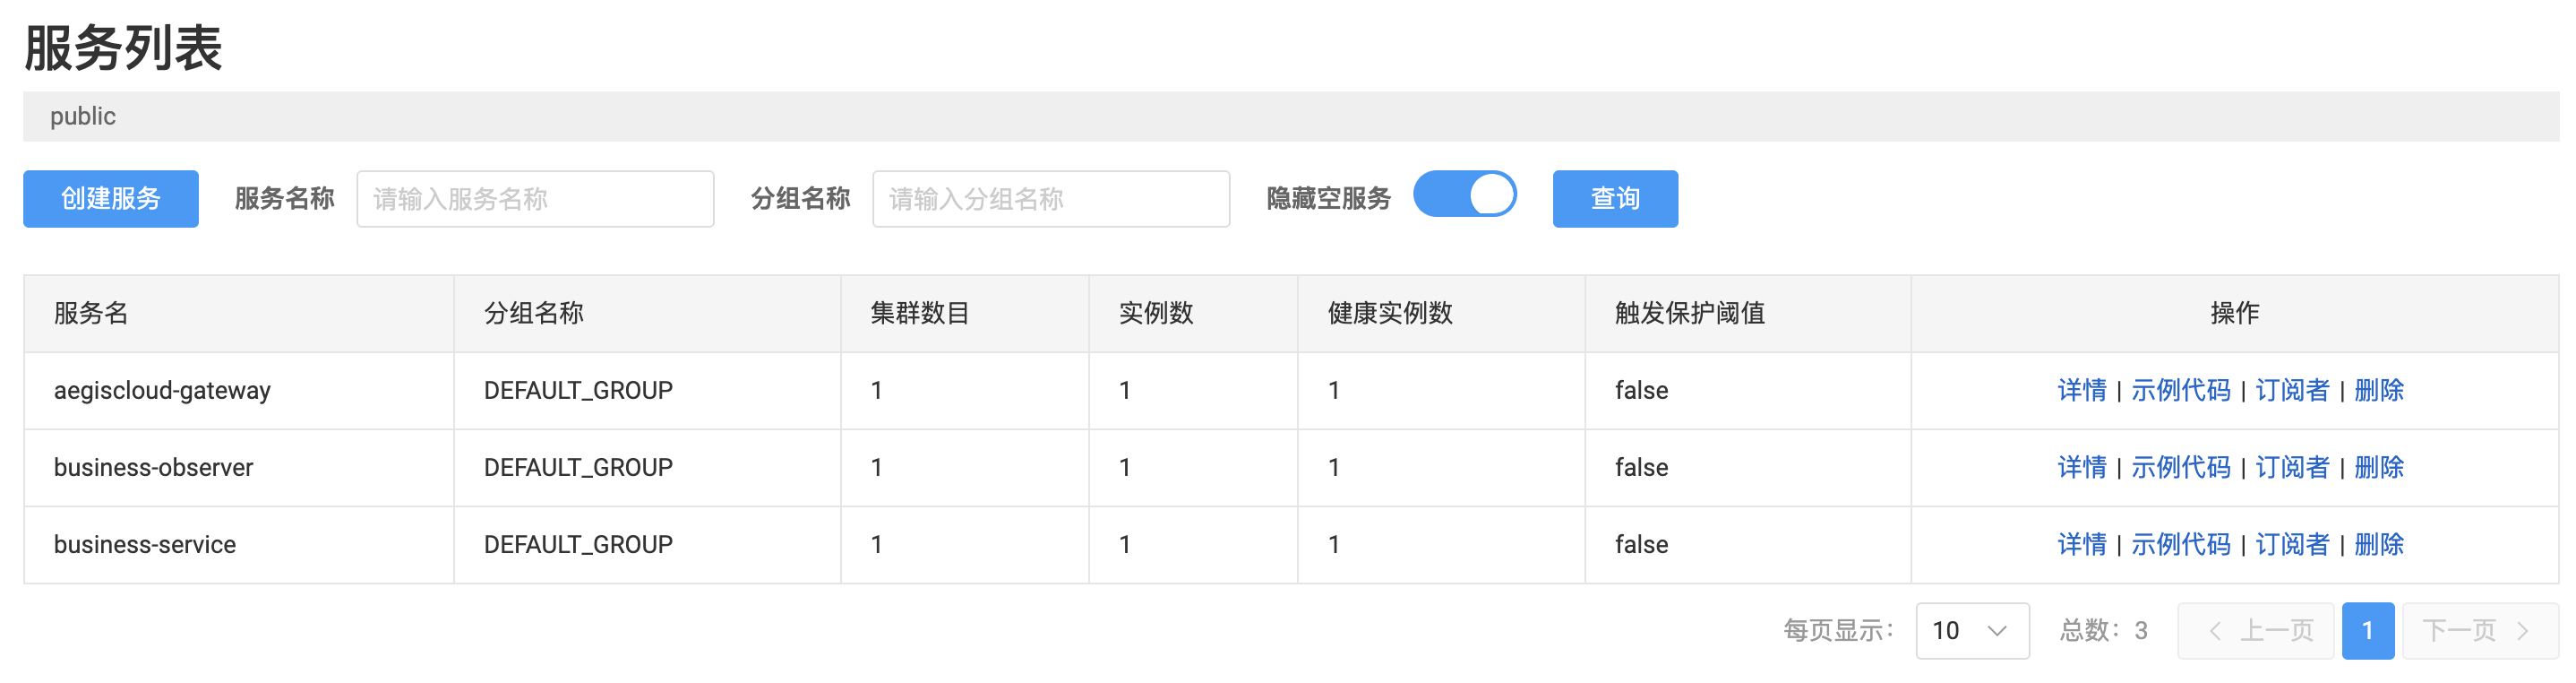Open 示例代码 for aegiscloud-gateway
This screenshot has height=683, width=2576.
tap(2180, 390)
